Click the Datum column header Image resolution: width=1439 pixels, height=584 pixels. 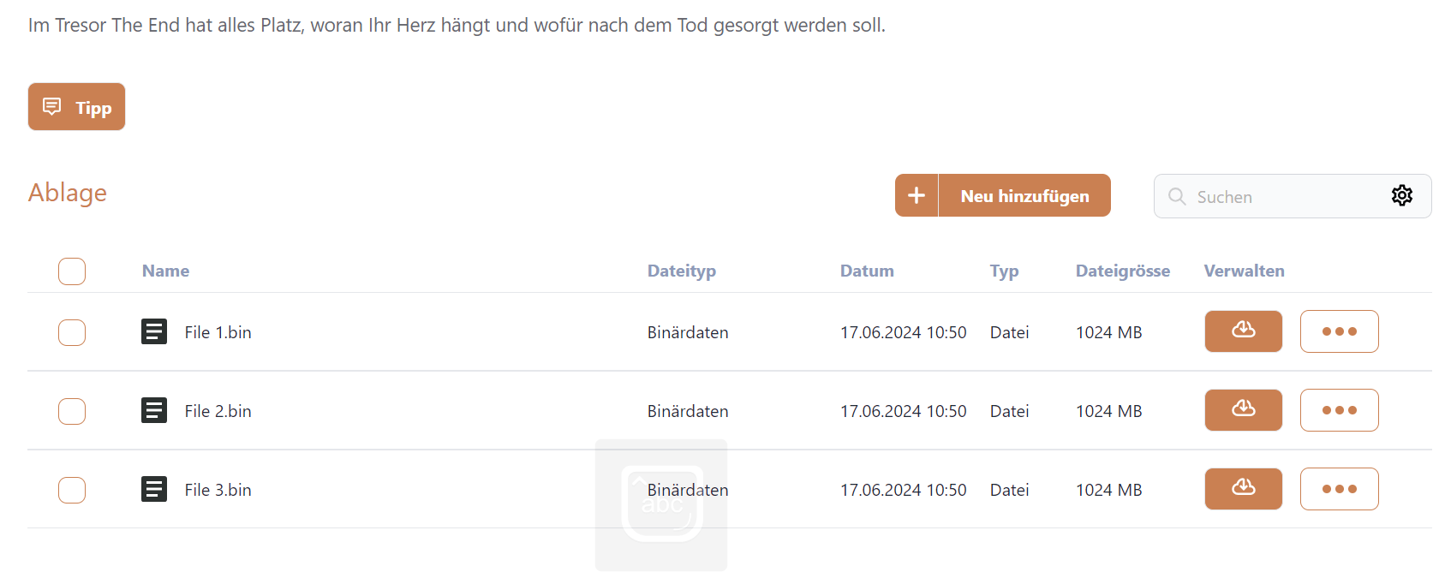[866, 271]
